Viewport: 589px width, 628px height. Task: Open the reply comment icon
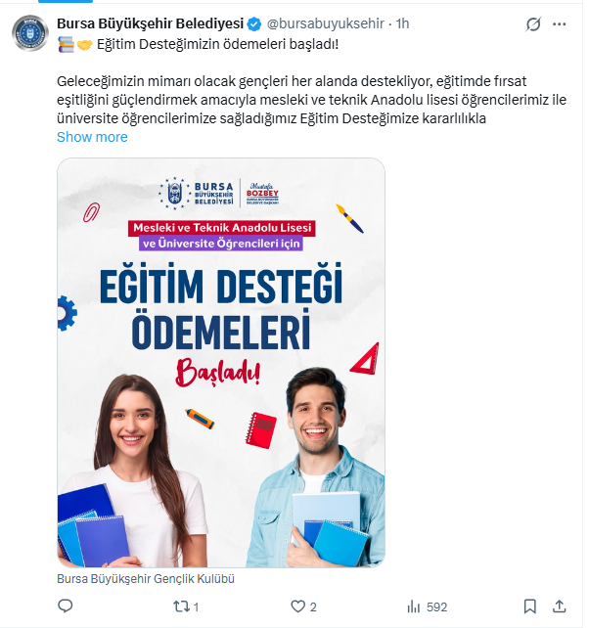[x=66, y=606]
